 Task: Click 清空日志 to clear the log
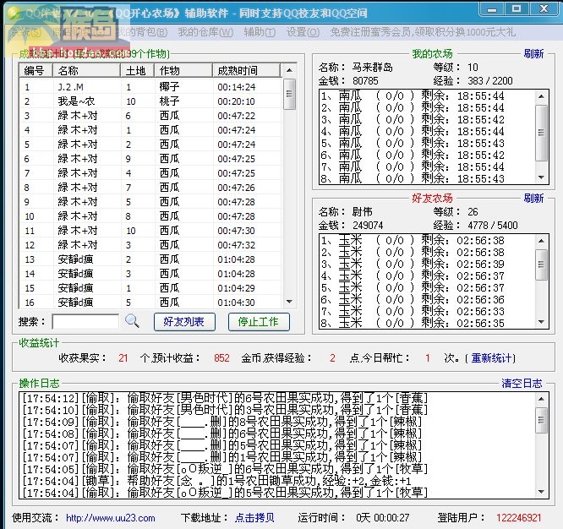pos(522,384)
